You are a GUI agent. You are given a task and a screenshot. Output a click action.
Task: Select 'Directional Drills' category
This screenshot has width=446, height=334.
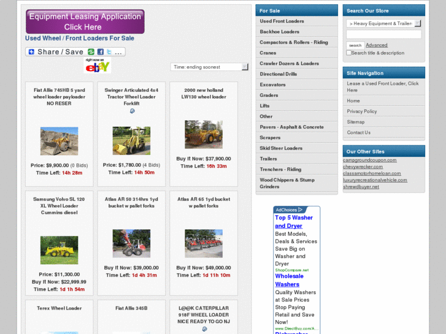[297, 74]
